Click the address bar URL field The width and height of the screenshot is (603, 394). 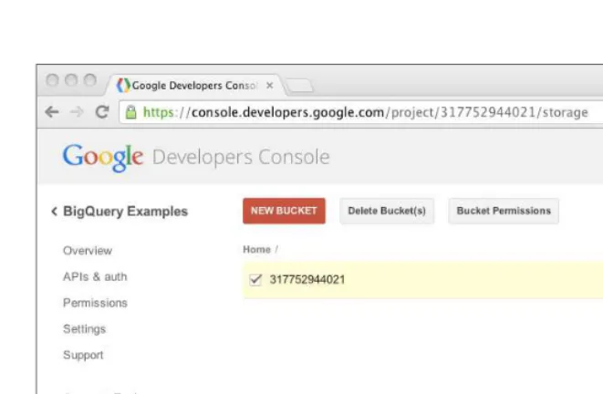pos(361,112)
